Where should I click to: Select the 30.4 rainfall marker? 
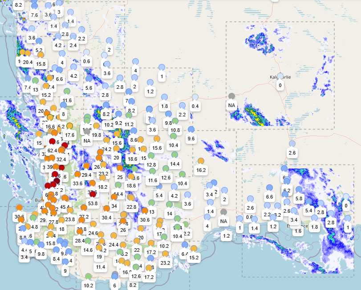coord(106,208)
